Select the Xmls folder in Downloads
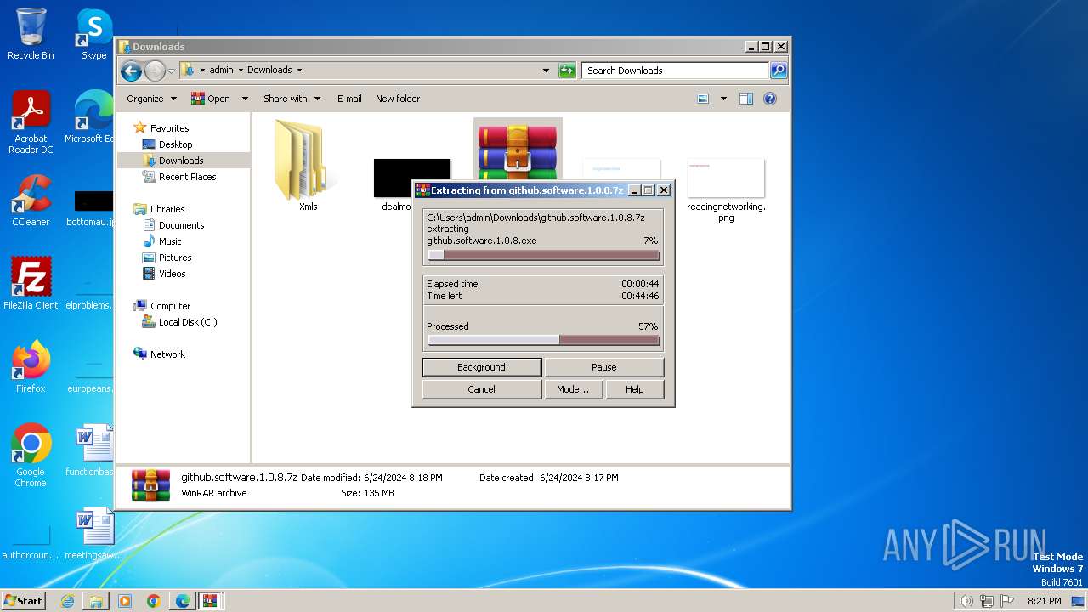Viewport: 1088px width, 612px height. coord(308,165)
